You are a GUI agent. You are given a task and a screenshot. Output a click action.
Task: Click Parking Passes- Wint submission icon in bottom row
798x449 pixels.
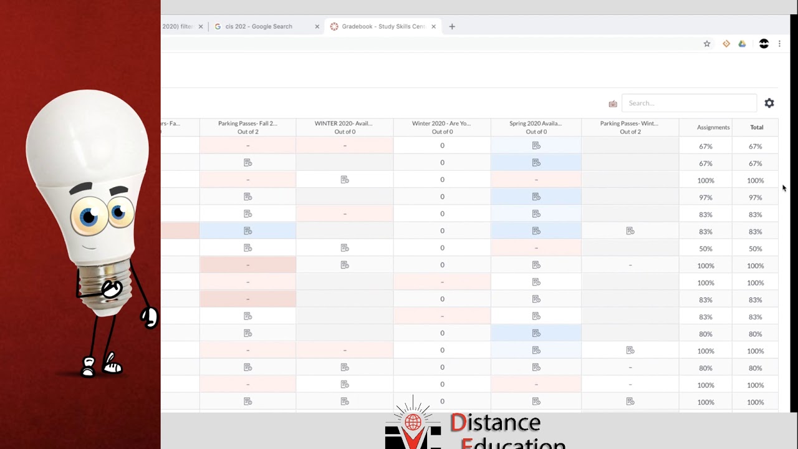click(630, 402)
